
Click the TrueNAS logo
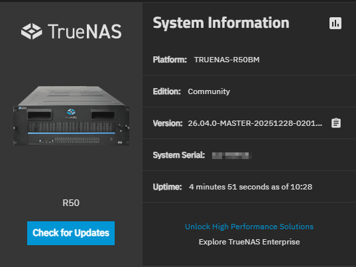click(72, 31)
